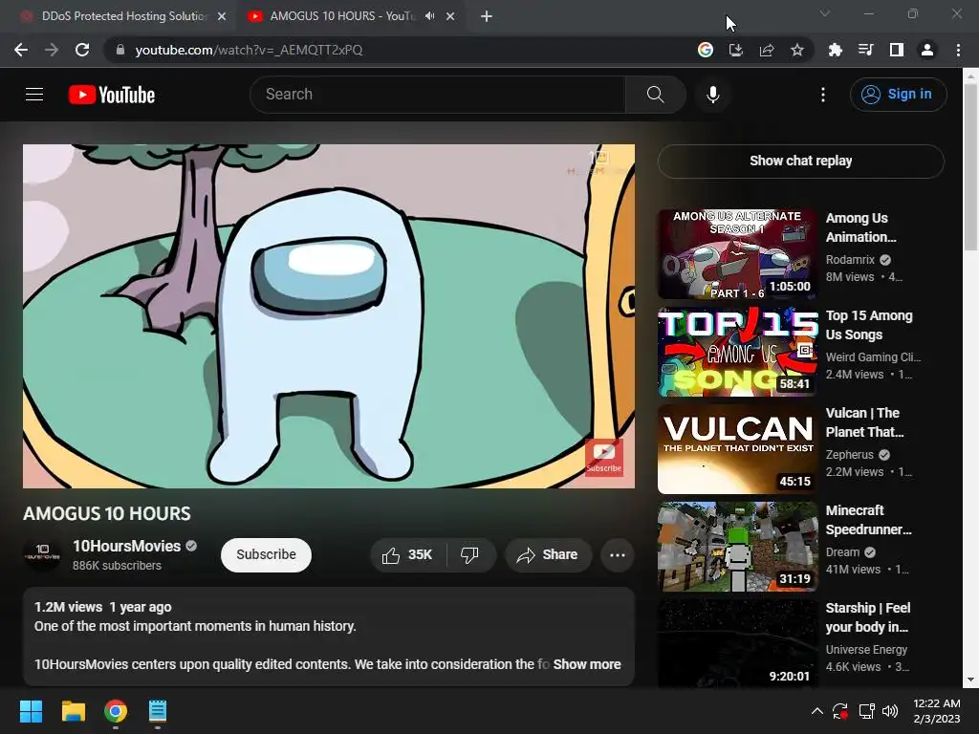Reload the YouTube page
979x734 pixels.
click(82, 50)
